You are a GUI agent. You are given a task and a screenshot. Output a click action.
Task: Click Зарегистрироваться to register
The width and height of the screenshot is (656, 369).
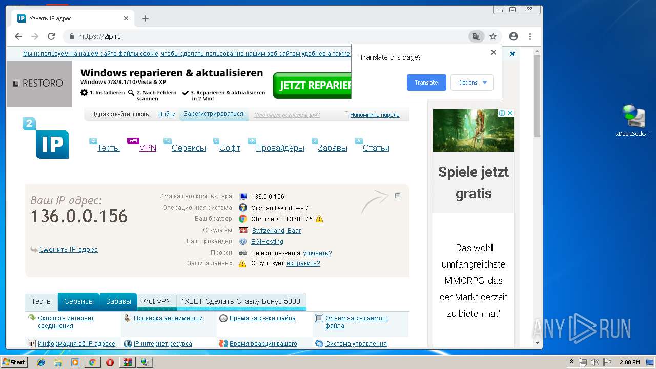tap(213, 114)
